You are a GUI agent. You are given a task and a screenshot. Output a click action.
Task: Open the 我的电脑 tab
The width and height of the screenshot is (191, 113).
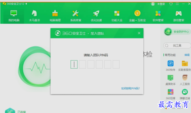coord(14,16)
